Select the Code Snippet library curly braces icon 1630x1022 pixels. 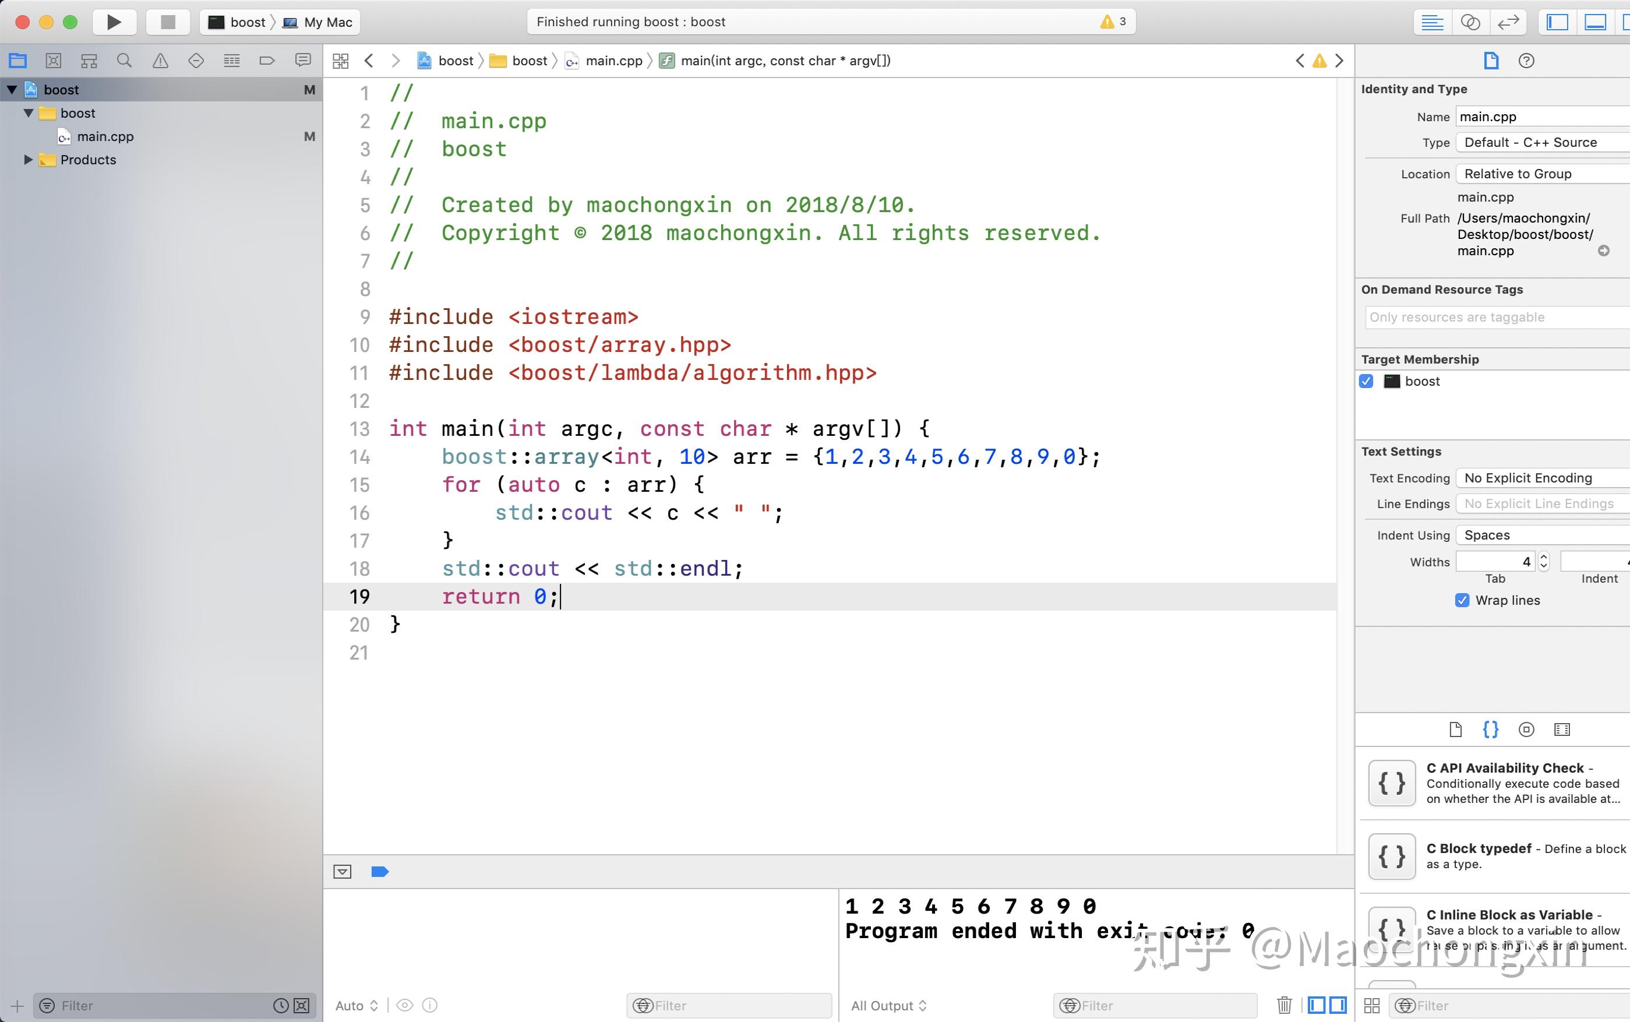(x=1491, y=730)
